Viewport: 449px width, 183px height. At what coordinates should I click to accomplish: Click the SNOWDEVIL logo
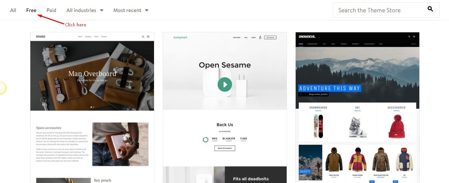[307, 37]
